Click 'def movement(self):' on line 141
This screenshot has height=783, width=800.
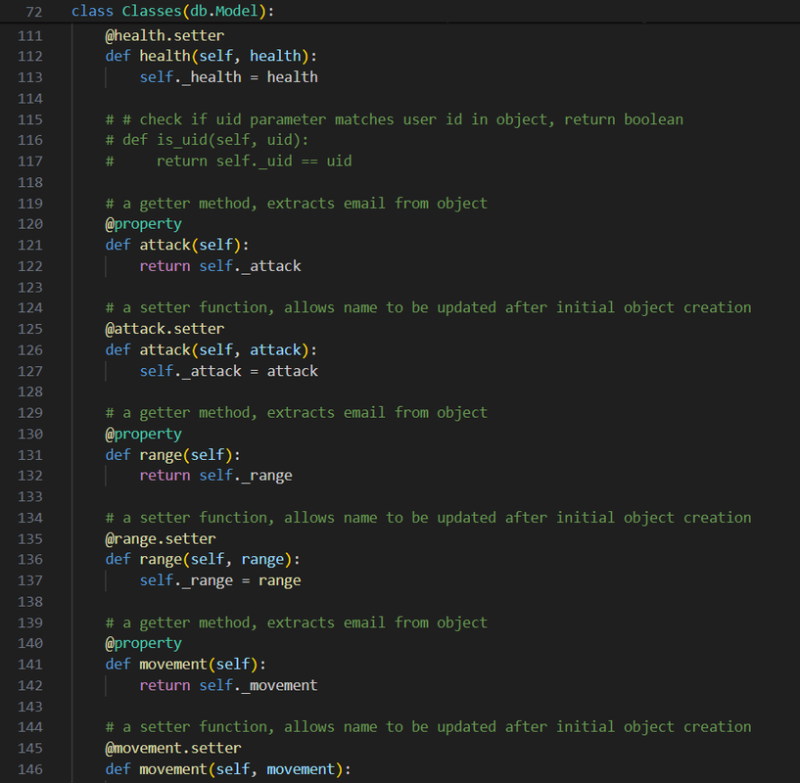186,665
